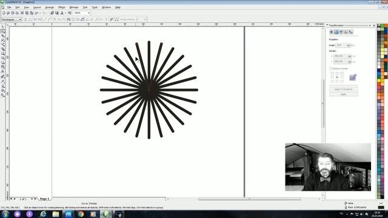Switch docker to Position transformation
The height and width of the screenshot is (218, 388).
331,32
